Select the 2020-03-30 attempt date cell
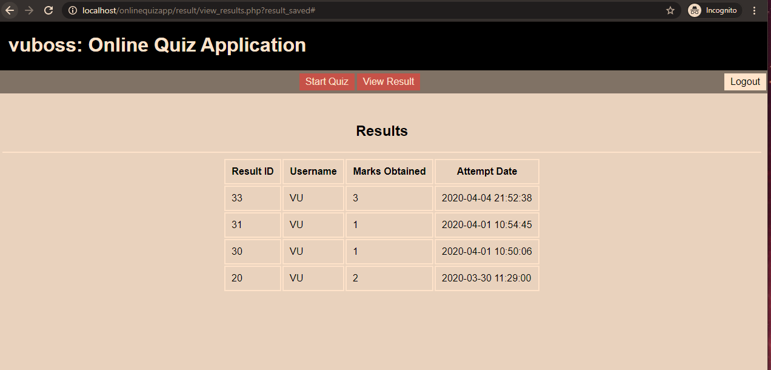 (487, 278)
